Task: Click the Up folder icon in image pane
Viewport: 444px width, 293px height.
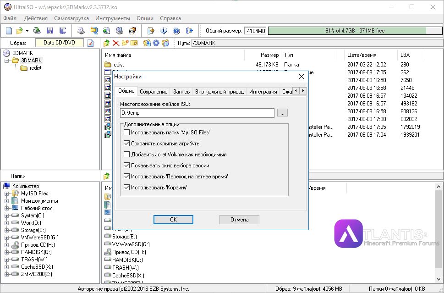Action: [107, 43]
